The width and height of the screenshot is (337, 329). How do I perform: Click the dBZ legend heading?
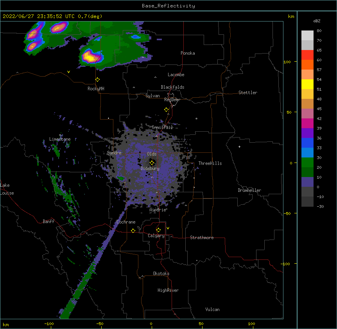click(x=317, y=21)
